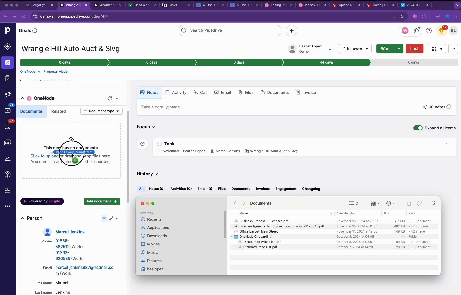Click Finder share icon
This screenshot has width=461, height=295.
point(409,203)
